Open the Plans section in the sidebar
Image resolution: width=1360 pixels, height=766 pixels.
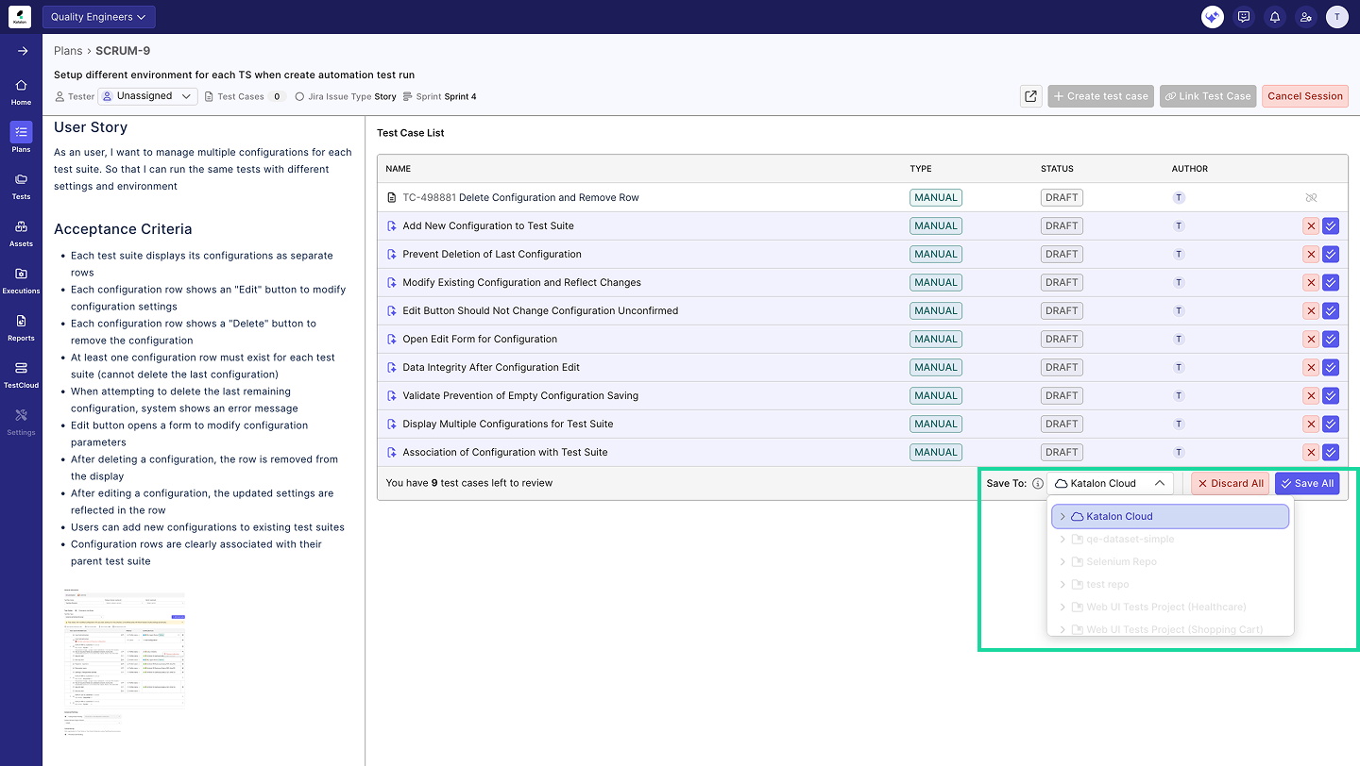tap(20, 134)
